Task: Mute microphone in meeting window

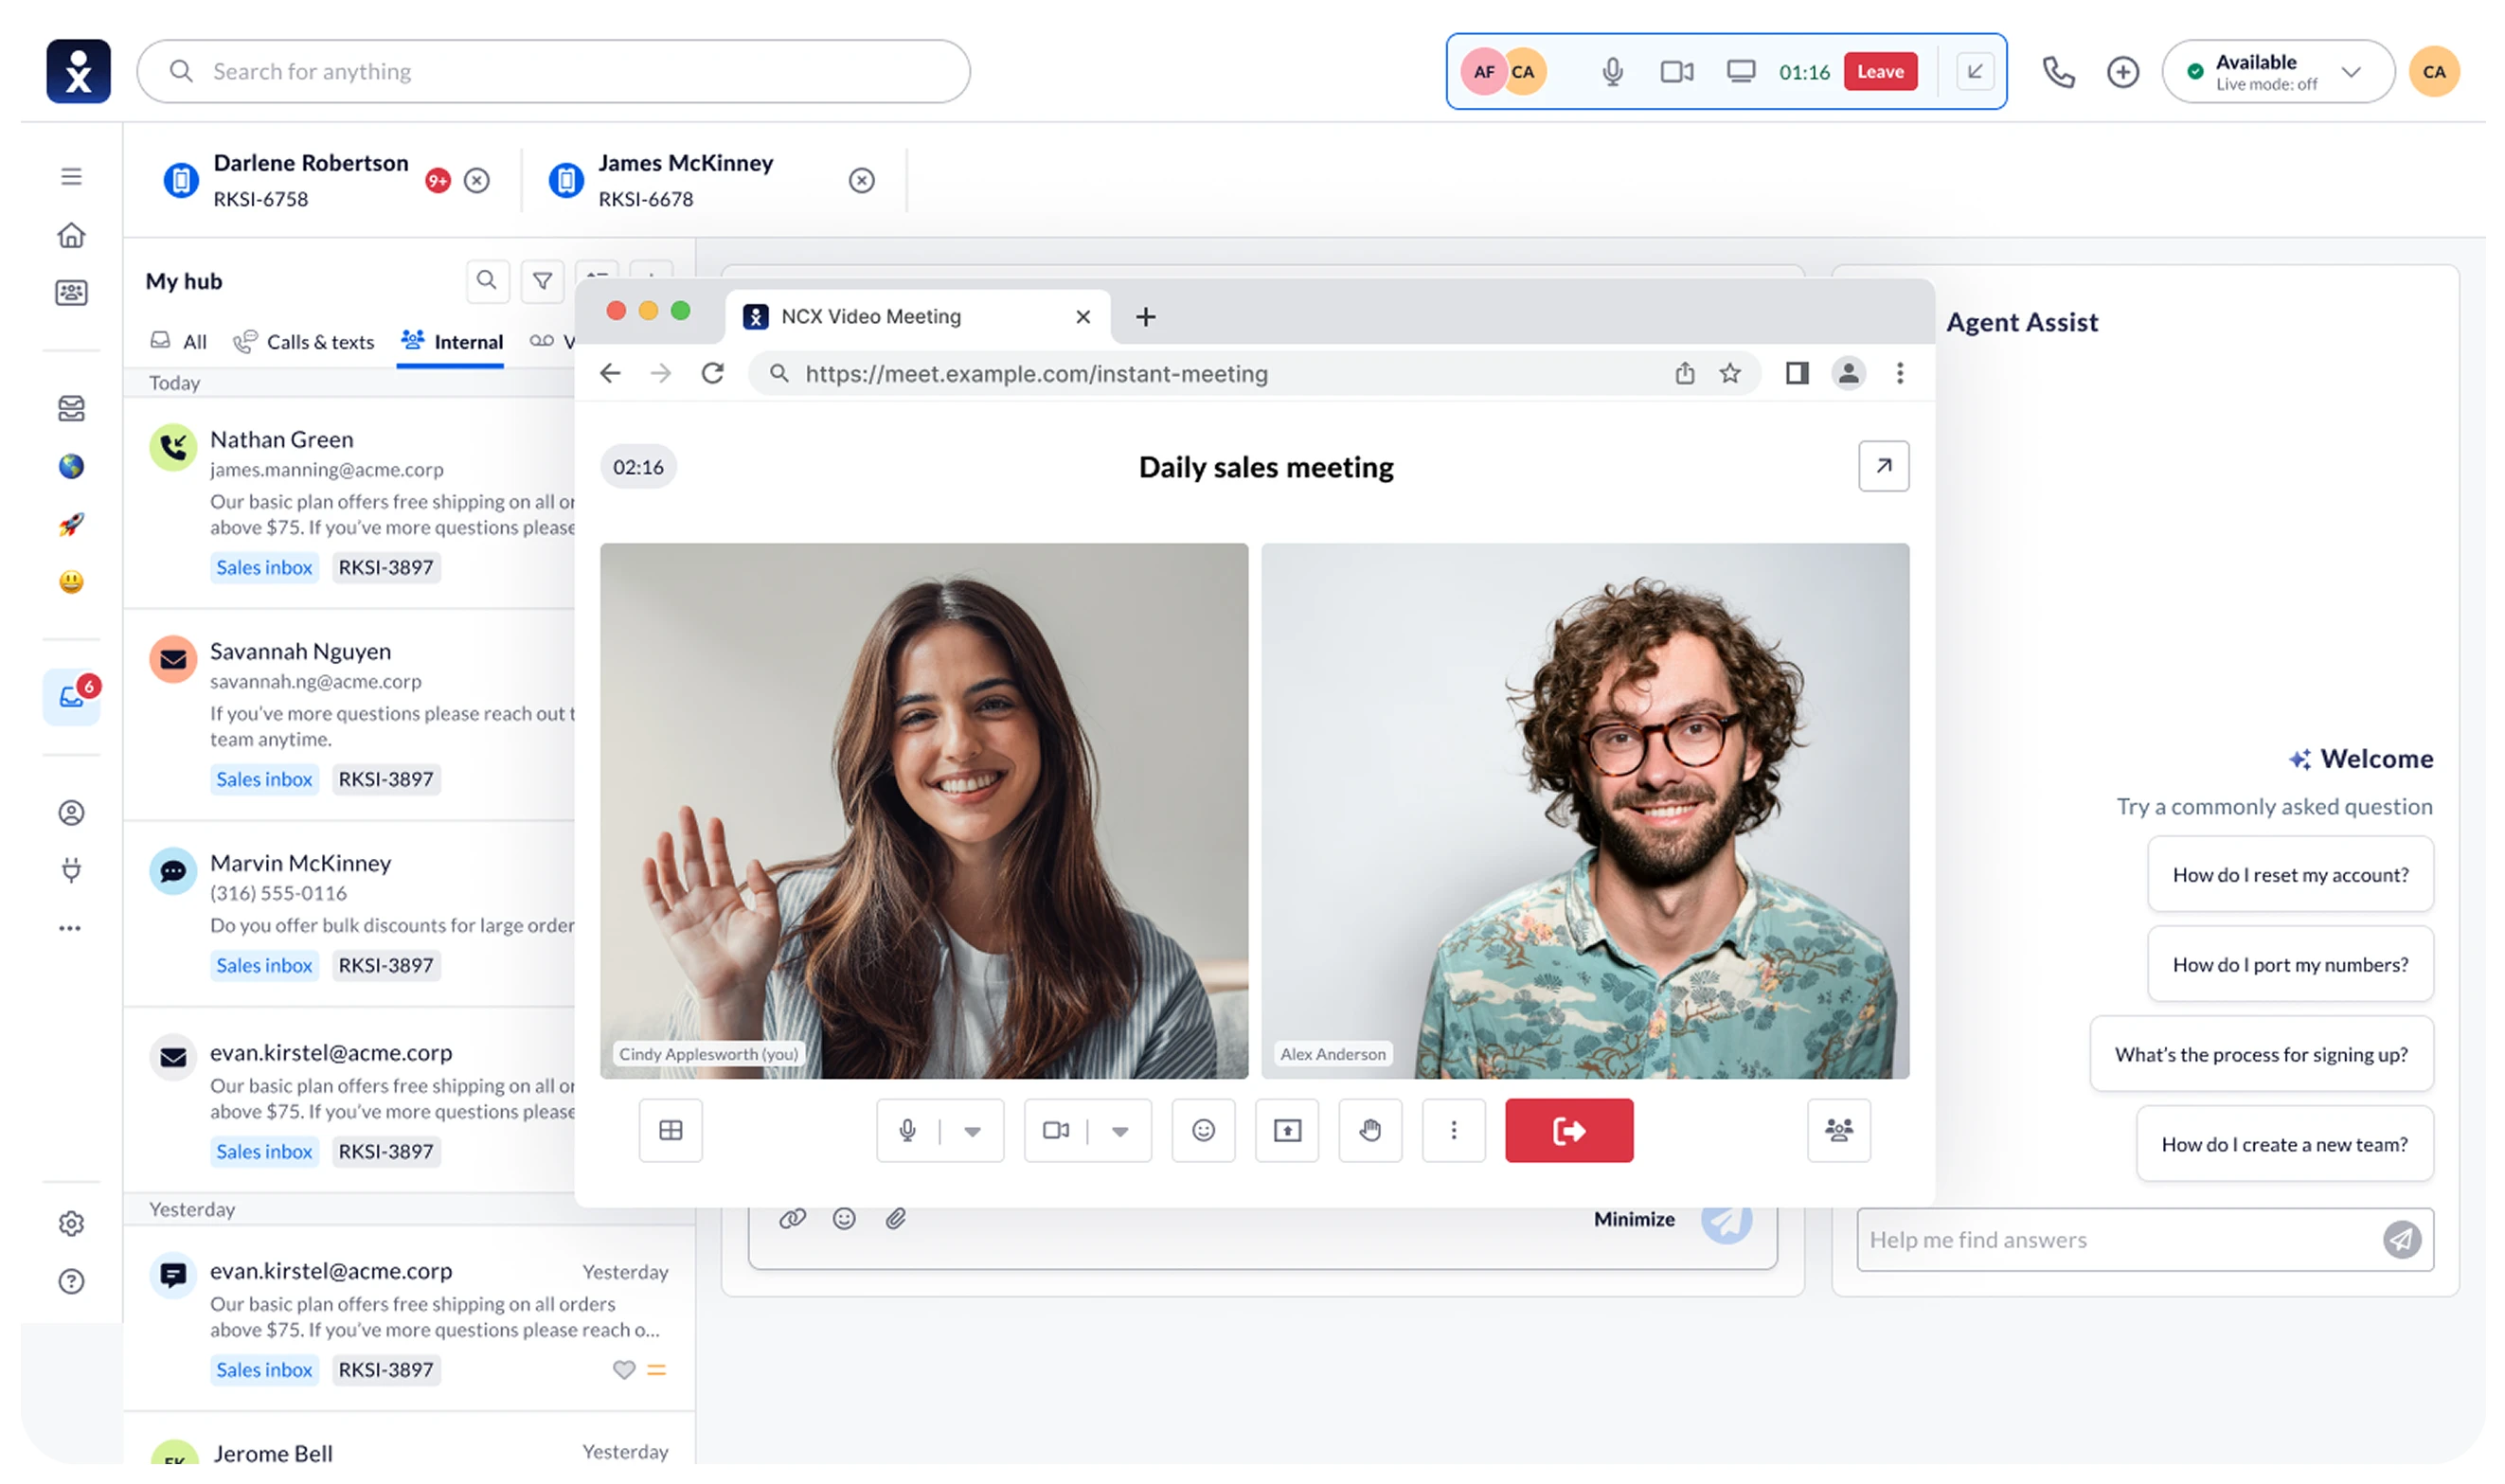Action: tap(907, 1131)
